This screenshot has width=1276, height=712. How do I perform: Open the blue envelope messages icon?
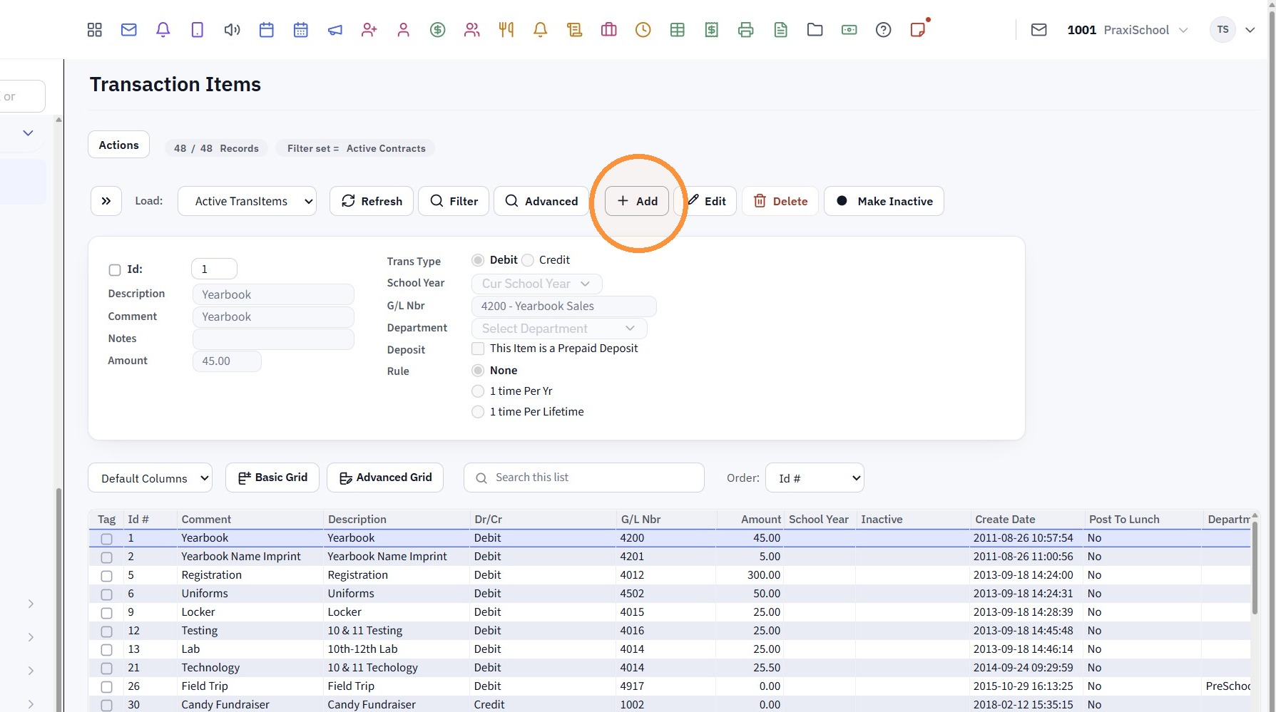point(129,30)
